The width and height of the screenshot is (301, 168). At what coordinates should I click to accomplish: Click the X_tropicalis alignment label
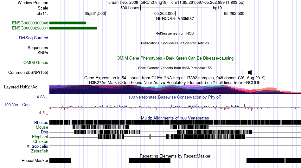tap(37, 146)
